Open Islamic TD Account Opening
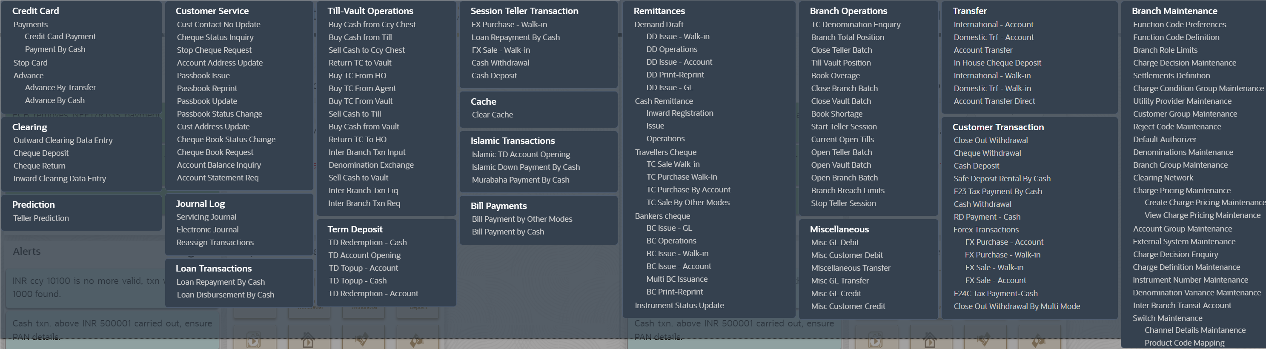This screenshot has height=349, width=1266. pyautogui.click(x=521, y=154)
